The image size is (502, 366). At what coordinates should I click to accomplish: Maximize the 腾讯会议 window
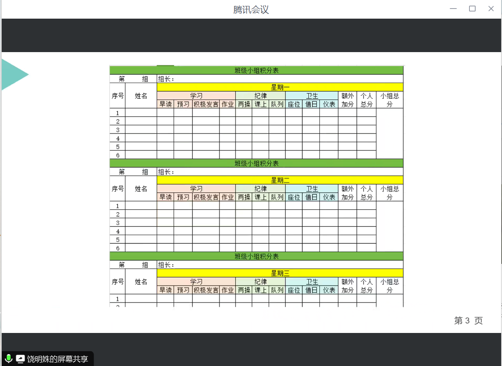[x=472, y=8]
